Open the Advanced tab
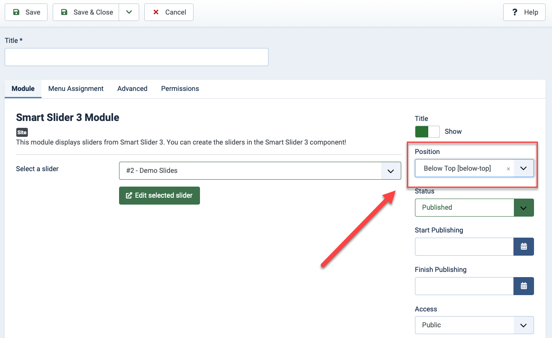Screen dimensions: 552x338 click(x=132, y=89)
